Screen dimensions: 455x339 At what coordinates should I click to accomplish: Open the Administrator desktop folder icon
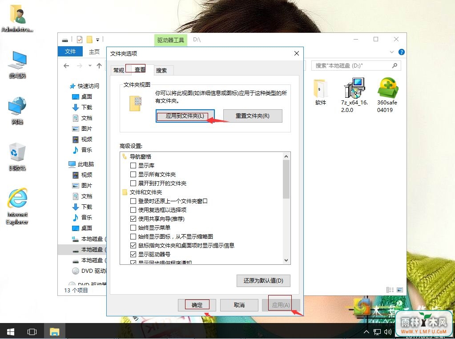18,19
